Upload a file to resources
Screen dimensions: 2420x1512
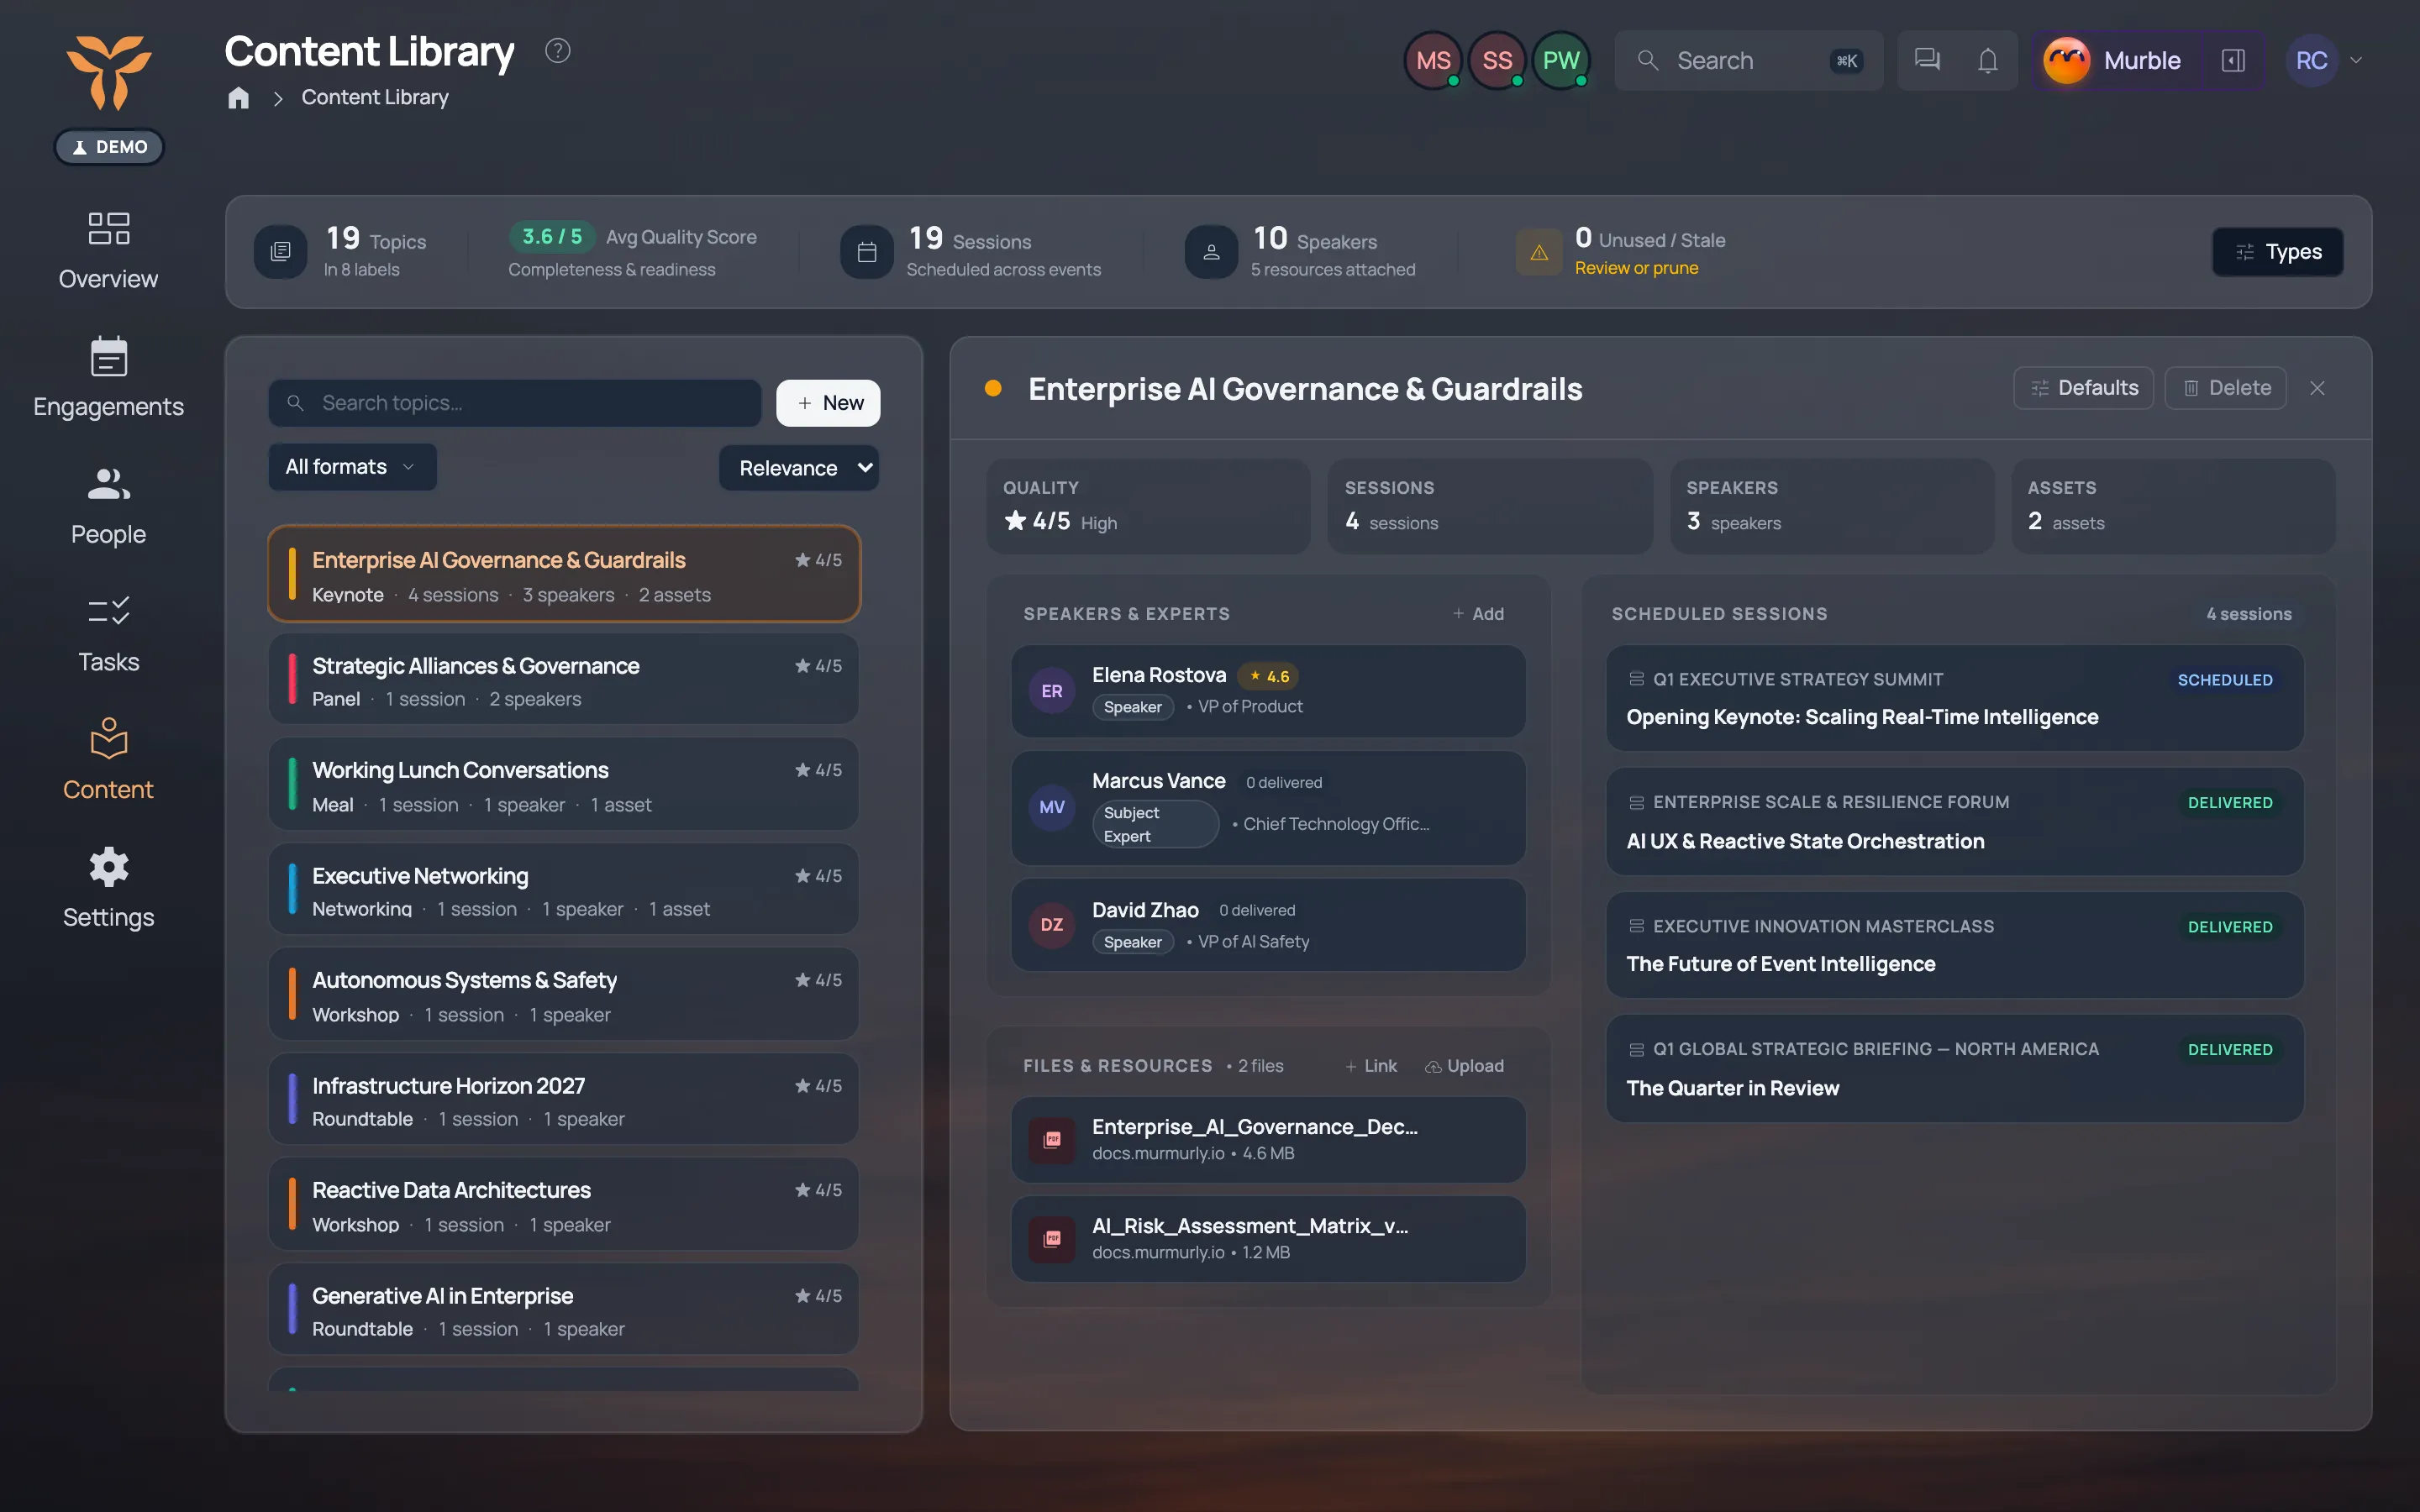1464,1066
